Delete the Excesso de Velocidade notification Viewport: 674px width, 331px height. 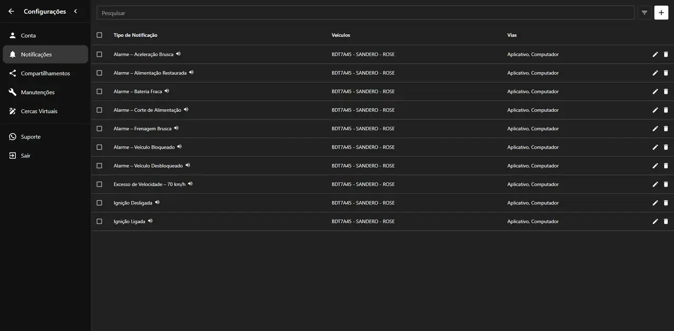[x=666, y=184]
